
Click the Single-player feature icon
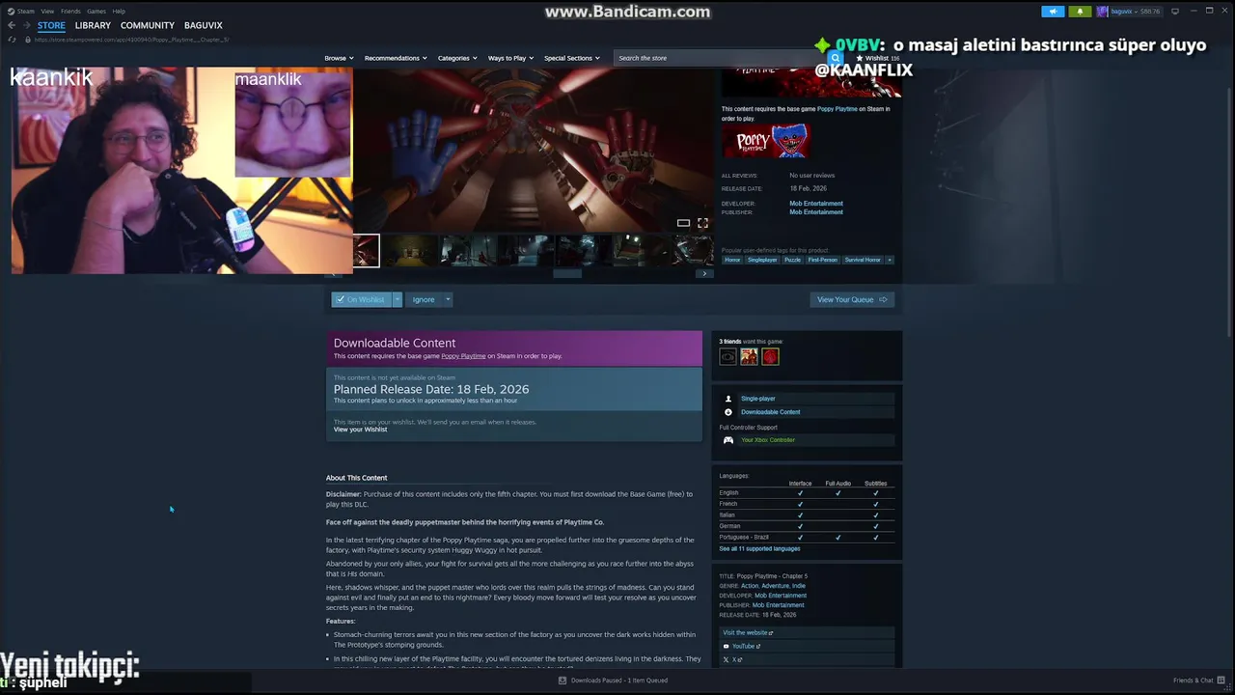tap(728, 399)
